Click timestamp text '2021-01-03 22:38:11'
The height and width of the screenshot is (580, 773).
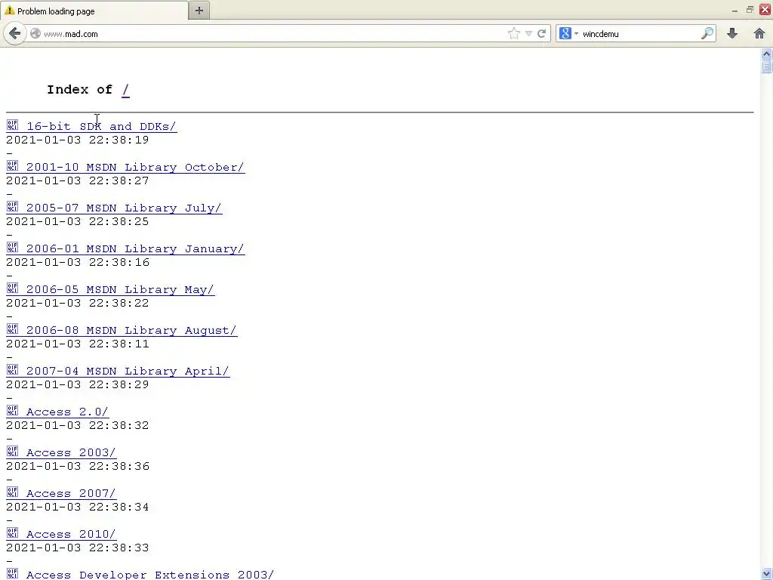(78, 344)
